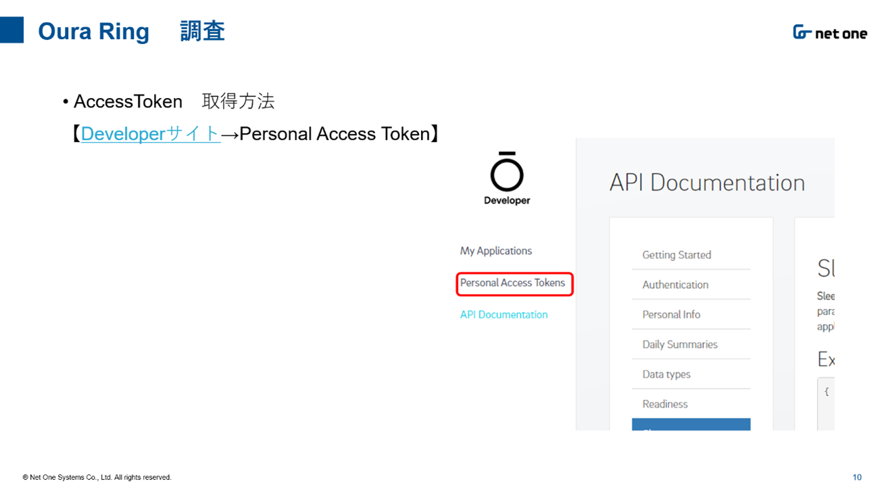Image resolution: width=878 pixels, height=494 pixels.
Task: Click the Oura Ring 調査 slide title
Action: click(131, 31)
